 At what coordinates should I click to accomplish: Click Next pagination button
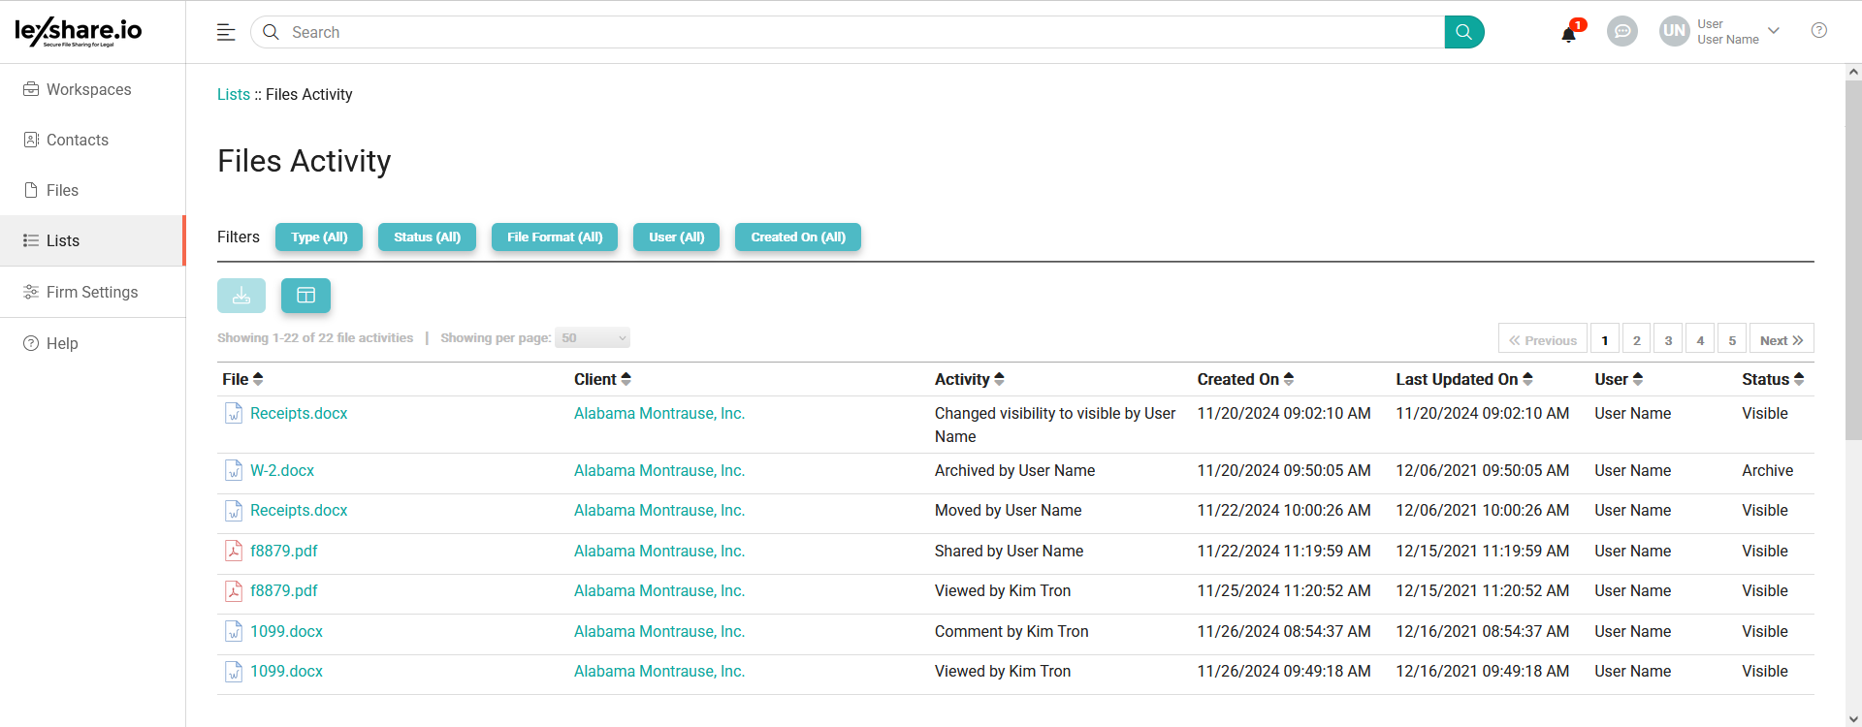pos(1781,340)
